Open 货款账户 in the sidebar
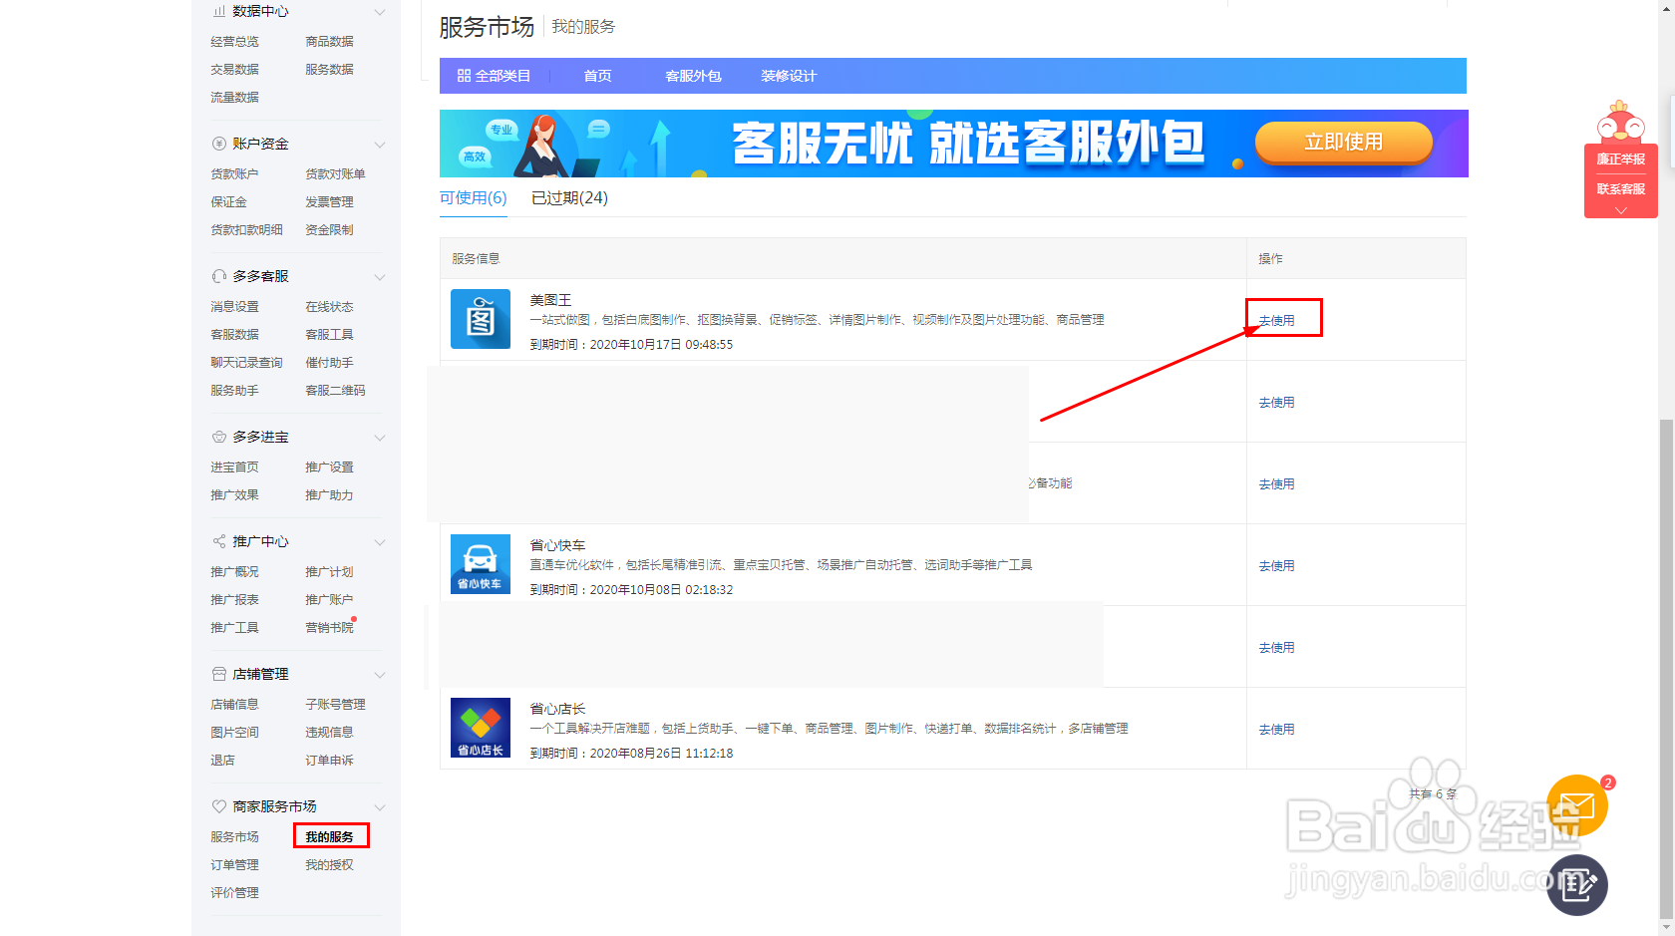Screen dimensions: 1675x936 pos(234,173)
